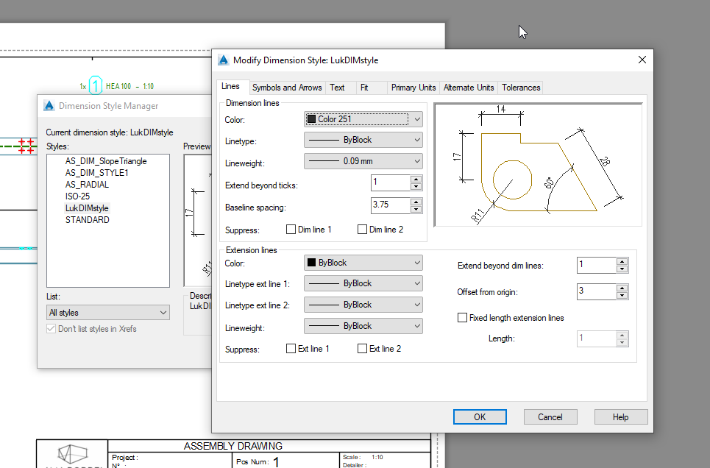The image size is (710, 468).
Task: Switch to the Symbols and Arrows tab
Action: pos(286,87)
